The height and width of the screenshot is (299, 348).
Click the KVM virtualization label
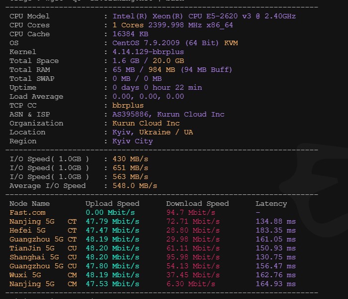click(x=231, y=43)
